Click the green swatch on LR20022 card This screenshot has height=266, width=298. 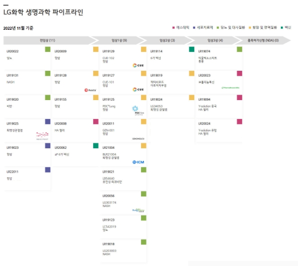click(47, 50)
